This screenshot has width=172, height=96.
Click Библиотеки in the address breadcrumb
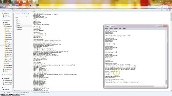(x=13, y=7)
